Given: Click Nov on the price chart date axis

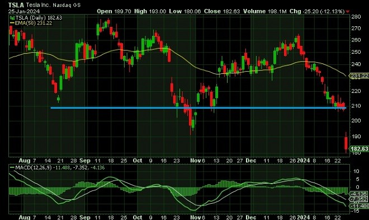Looking at the screenshot, I should pyautogui.click(x=195, y=161).
